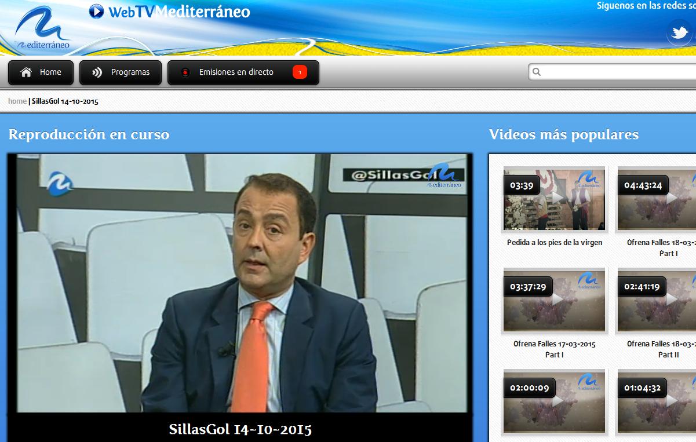696x442 pixels.
Task: Open Emisiones en directo
Action: point(243,72)
